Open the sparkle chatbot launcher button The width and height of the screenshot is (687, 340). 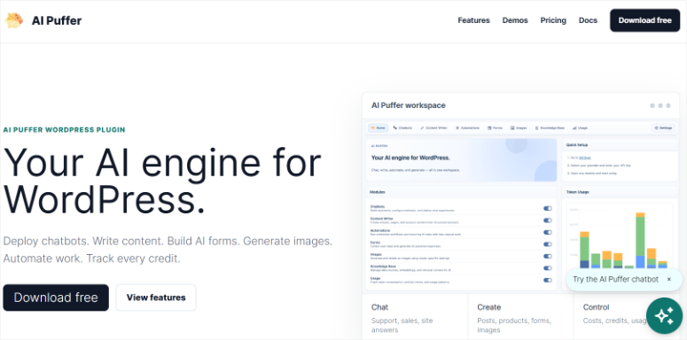coord(664,315)
